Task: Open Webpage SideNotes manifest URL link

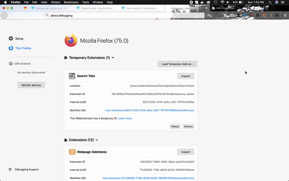Action: [x=148, y=178]
